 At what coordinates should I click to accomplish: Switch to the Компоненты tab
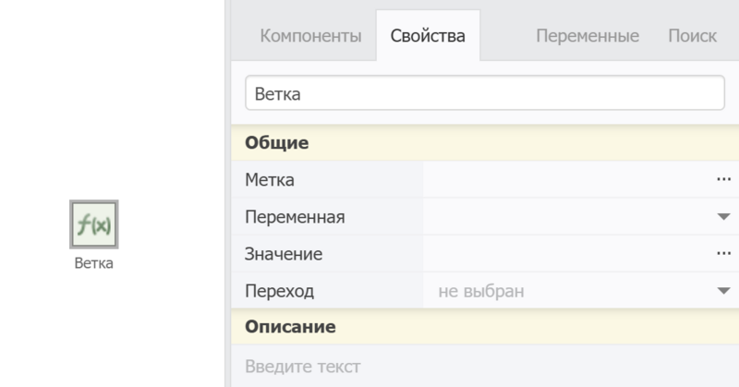(310, 36)
